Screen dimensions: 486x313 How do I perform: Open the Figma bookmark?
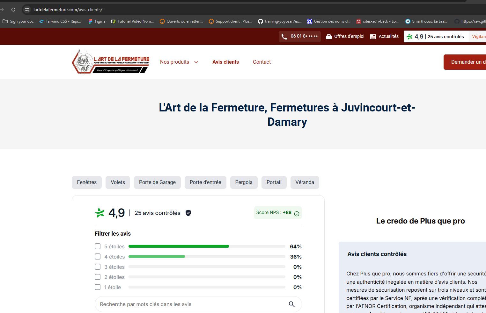[x=97, y=21]
